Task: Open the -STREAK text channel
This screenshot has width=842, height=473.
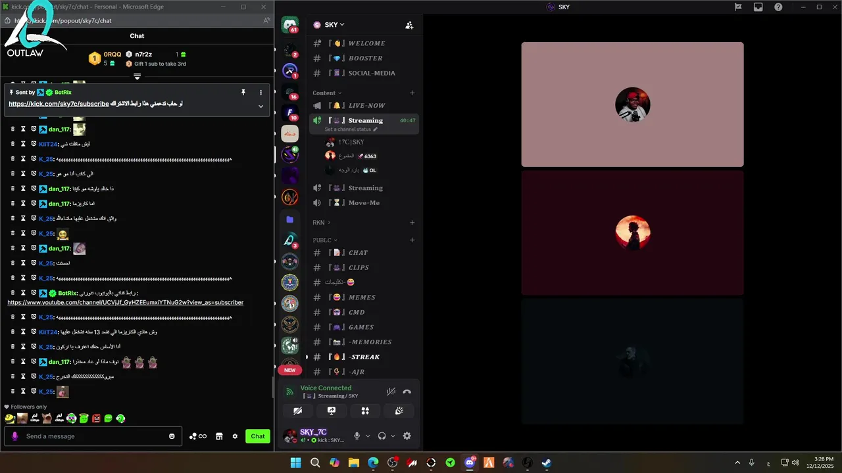Action: coord(364,357)
